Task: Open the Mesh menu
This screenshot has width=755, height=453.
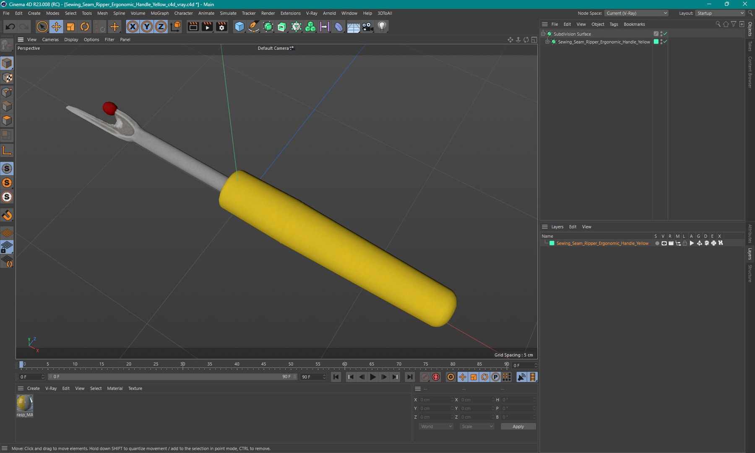Action: pos(102,13)
